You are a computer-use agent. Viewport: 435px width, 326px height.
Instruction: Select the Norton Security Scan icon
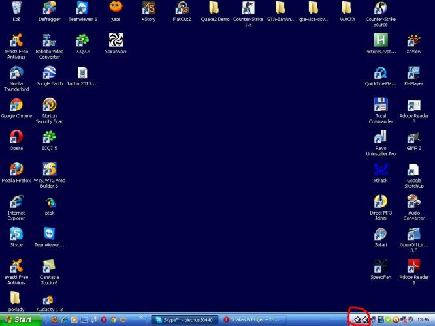coord(50,111)
